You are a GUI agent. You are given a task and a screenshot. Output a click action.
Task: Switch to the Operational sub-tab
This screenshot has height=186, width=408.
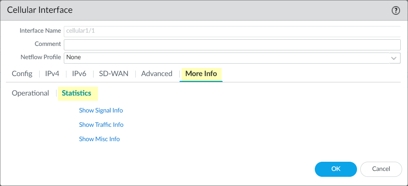click(x=30, y=93)
